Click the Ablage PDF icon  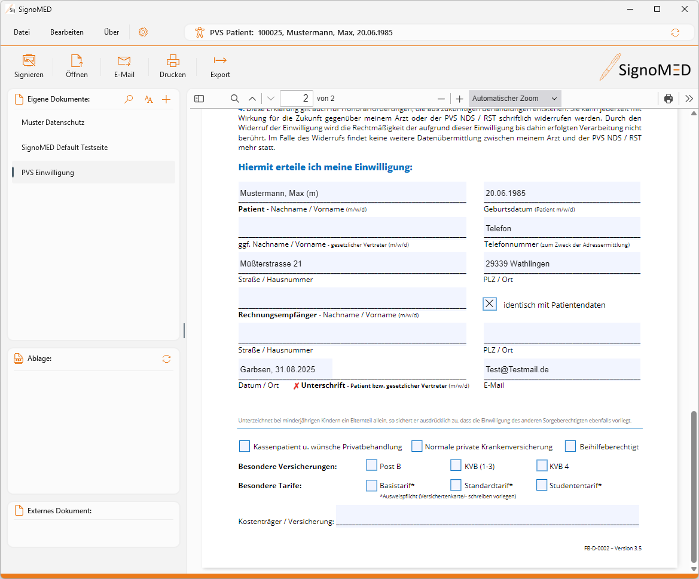click(x=19, y=359)
